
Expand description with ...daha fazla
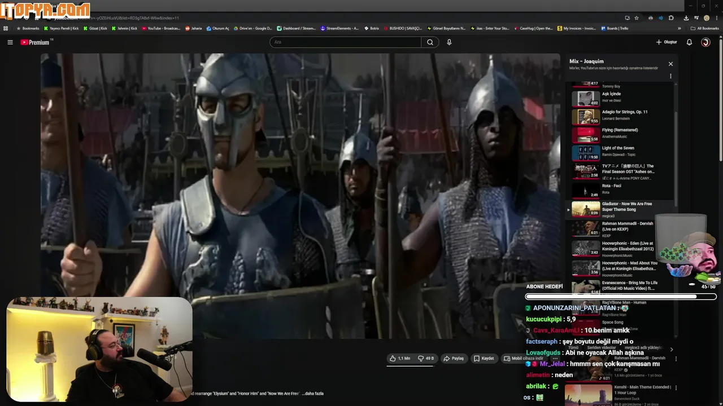click(313, 394)
